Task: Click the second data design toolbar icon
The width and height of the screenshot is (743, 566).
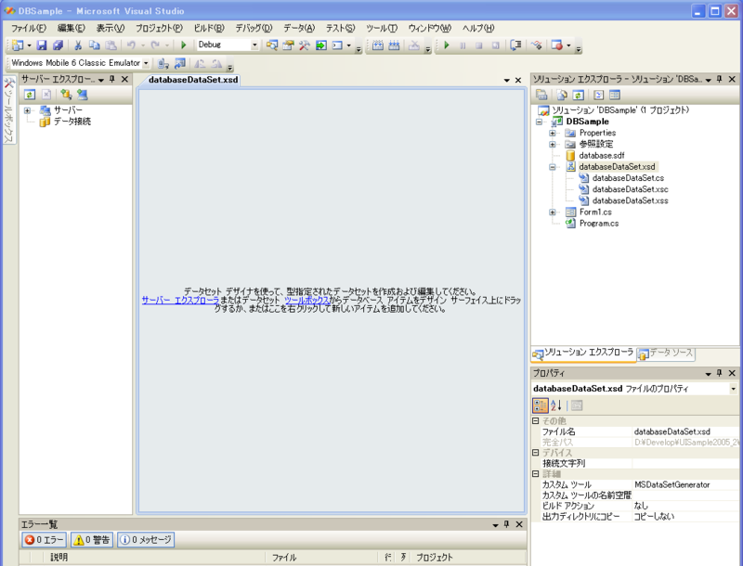Action: click(394, 45)
